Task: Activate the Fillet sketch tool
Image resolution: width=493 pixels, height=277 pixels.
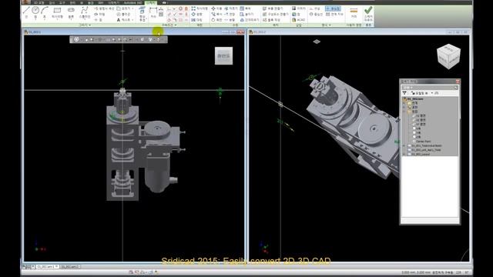Action: click(x=123, y=8)
